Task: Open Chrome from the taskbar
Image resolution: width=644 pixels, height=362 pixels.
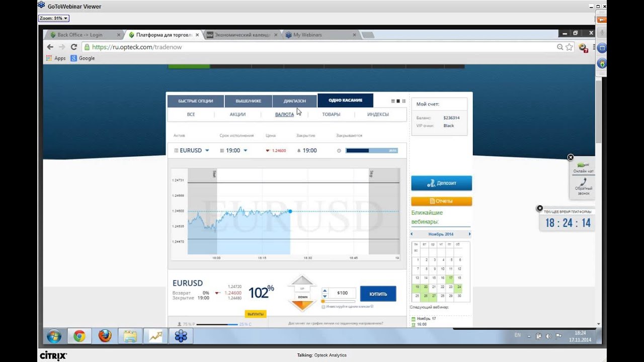Action: pos(79,336)
